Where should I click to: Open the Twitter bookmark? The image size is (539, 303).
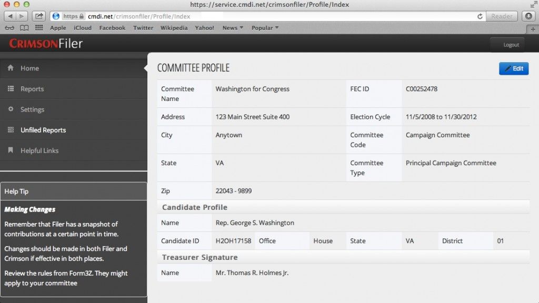(x=143, y=28)
